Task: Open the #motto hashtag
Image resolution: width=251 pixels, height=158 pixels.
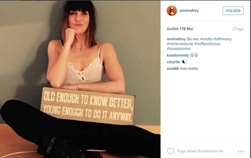Action: [x=206, y=39]
